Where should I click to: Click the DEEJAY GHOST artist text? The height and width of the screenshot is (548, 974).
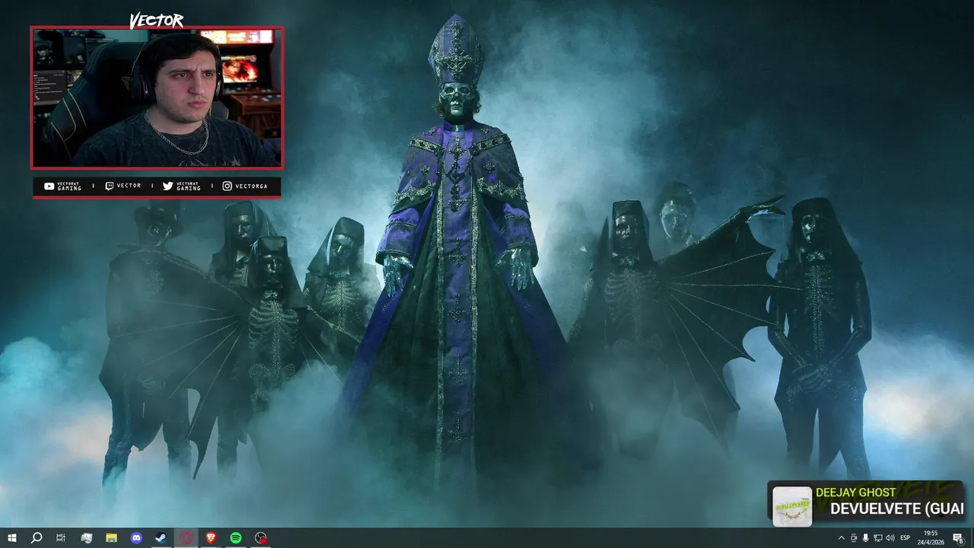855,492
